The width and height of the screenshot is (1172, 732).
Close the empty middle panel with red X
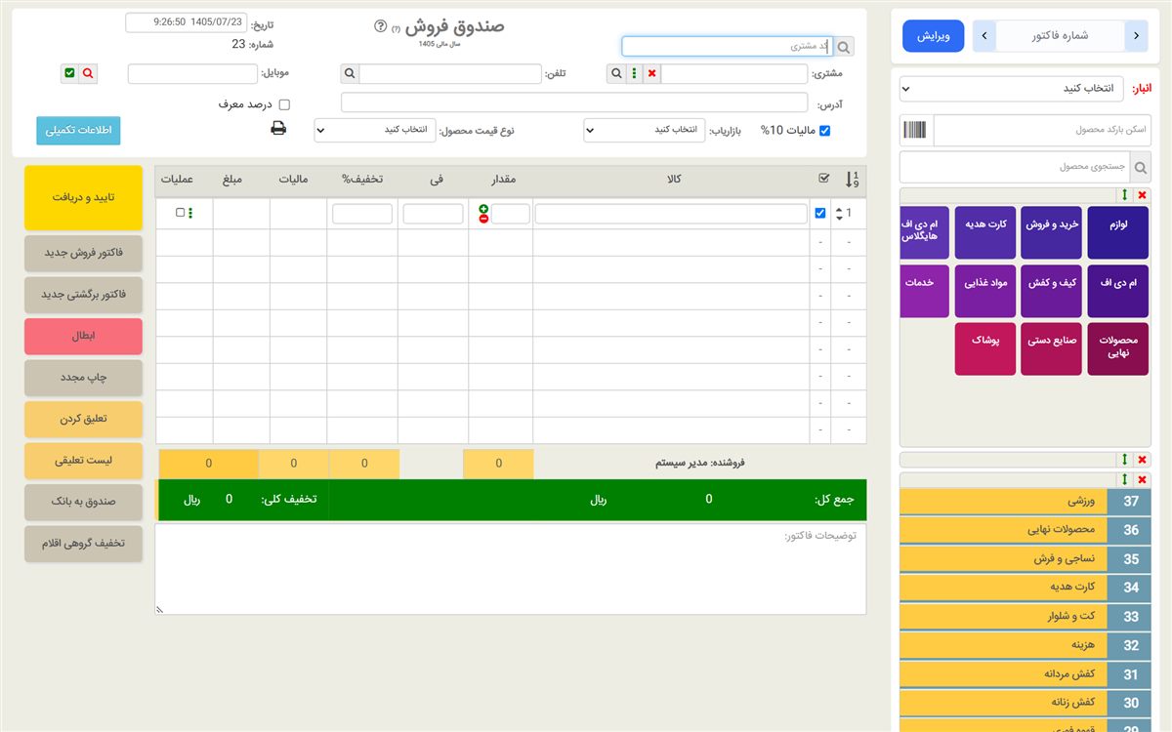[x=1142, y=460]
